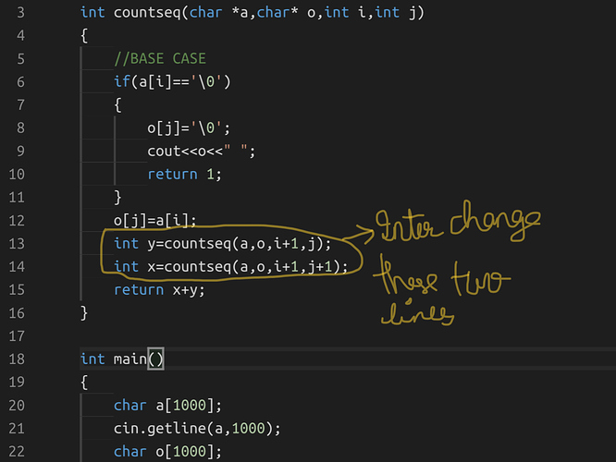Click the return 1; statement
Viewport: 616px width, 462px height.
(x=184, y=175)
